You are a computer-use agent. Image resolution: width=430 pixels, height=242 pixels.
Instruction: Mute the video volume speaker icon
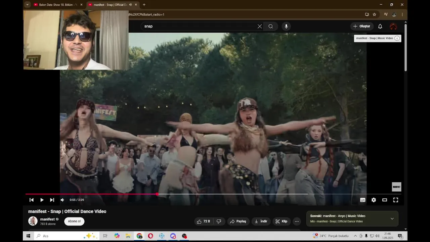62,200
